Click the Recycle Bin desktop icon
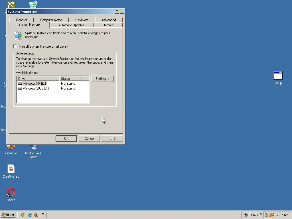Viewport: 292px width, 219px height. (33, 5)
